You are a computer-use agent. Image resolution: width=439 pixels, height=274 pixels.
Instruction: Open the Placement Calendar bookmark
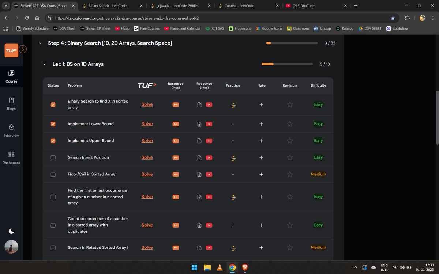coord(182,28)
